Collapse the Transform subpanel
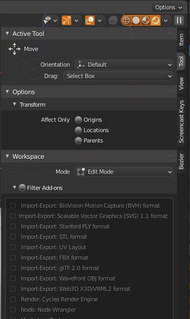The width and height of the screenshot is (190, 319). pyautogui.click(x=15, y=104)
